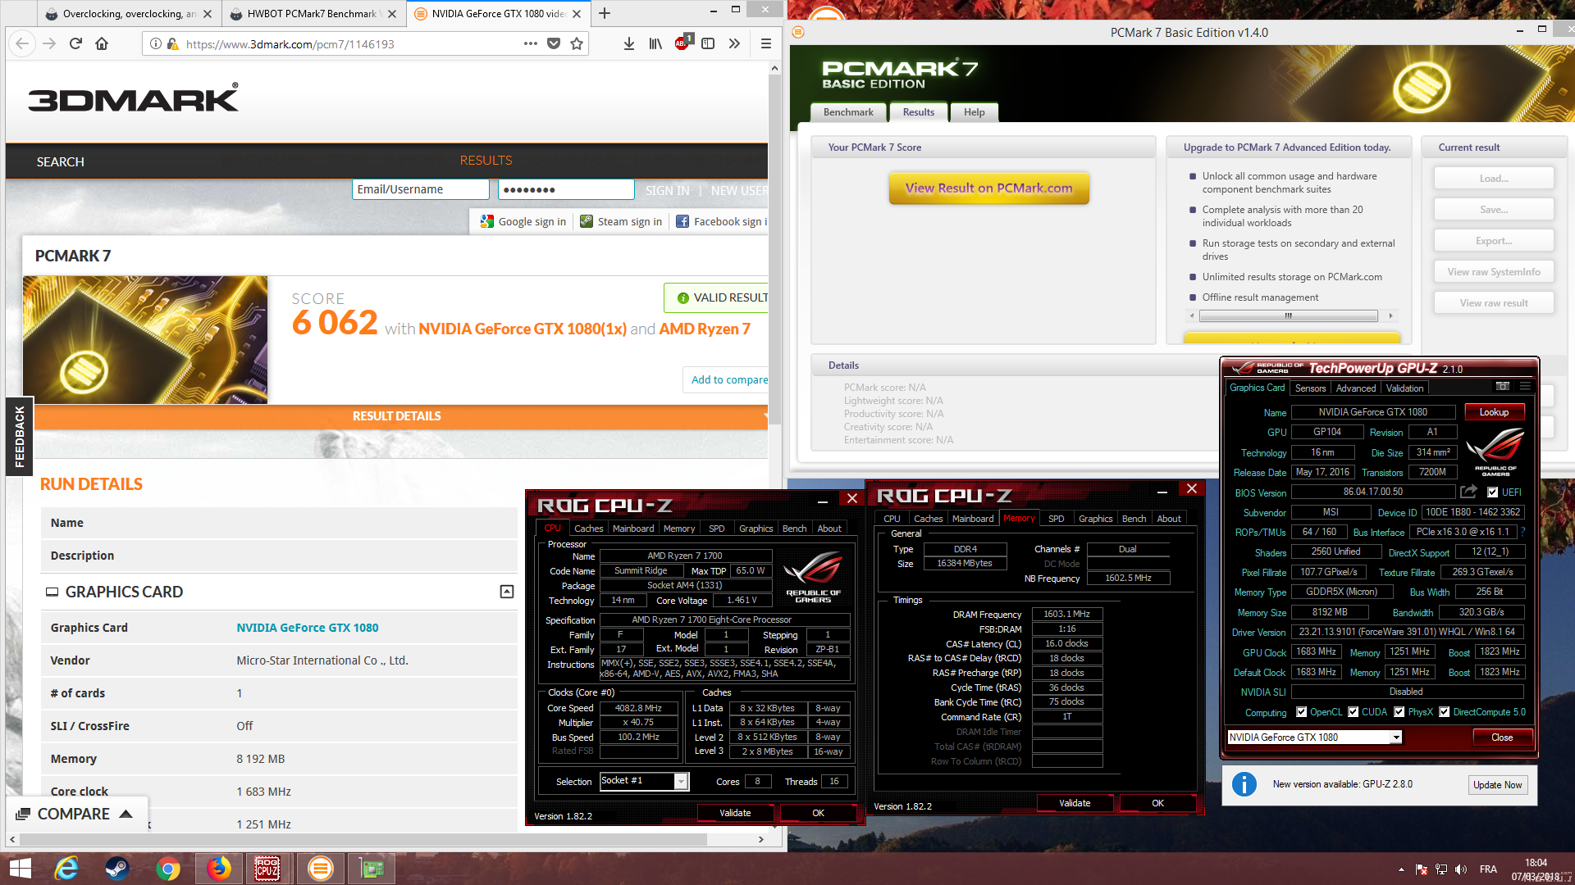Expand the COMPARE panel arrow
This screenshot has width=1575, height=885.
coord(126,814)
